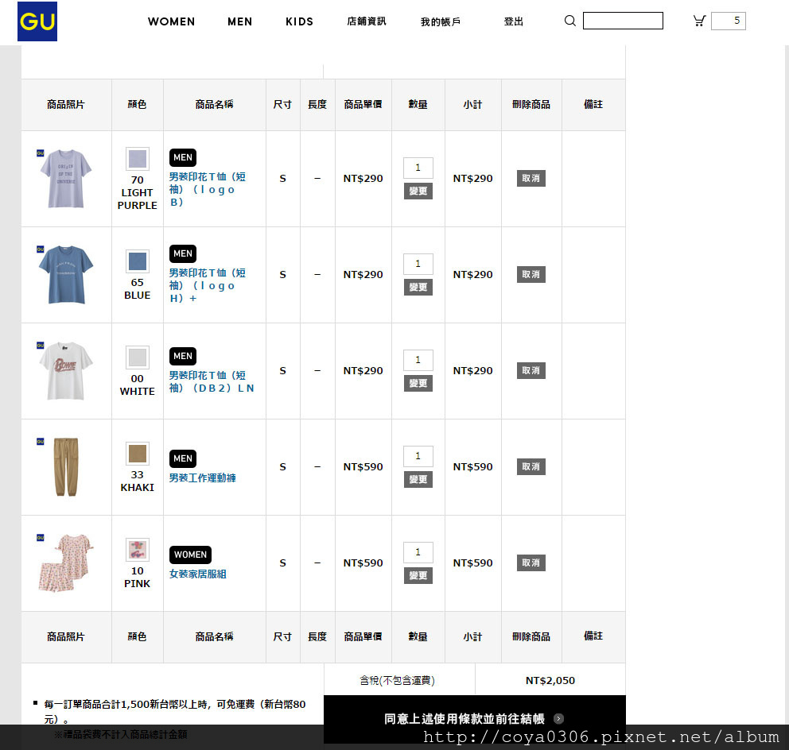Click 變更 for Light Purple T-shirt
This screenshot has height=750, width=789.
(x=418, y=191)
